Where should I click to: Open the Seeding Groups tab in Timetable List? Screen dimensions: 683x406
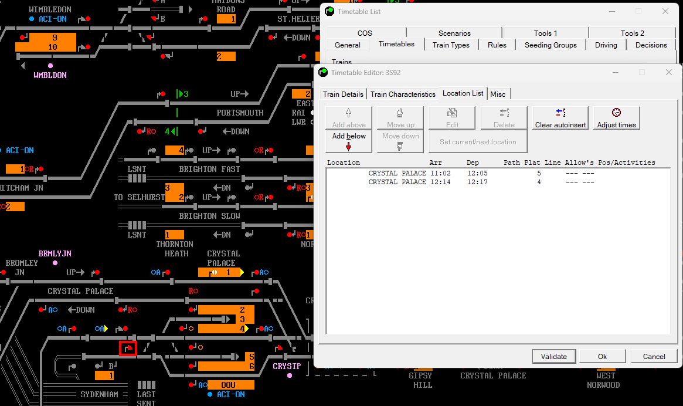[550, 45]
